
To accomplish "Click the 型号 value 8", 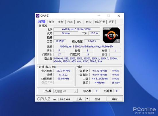I will tap(88, 50).
